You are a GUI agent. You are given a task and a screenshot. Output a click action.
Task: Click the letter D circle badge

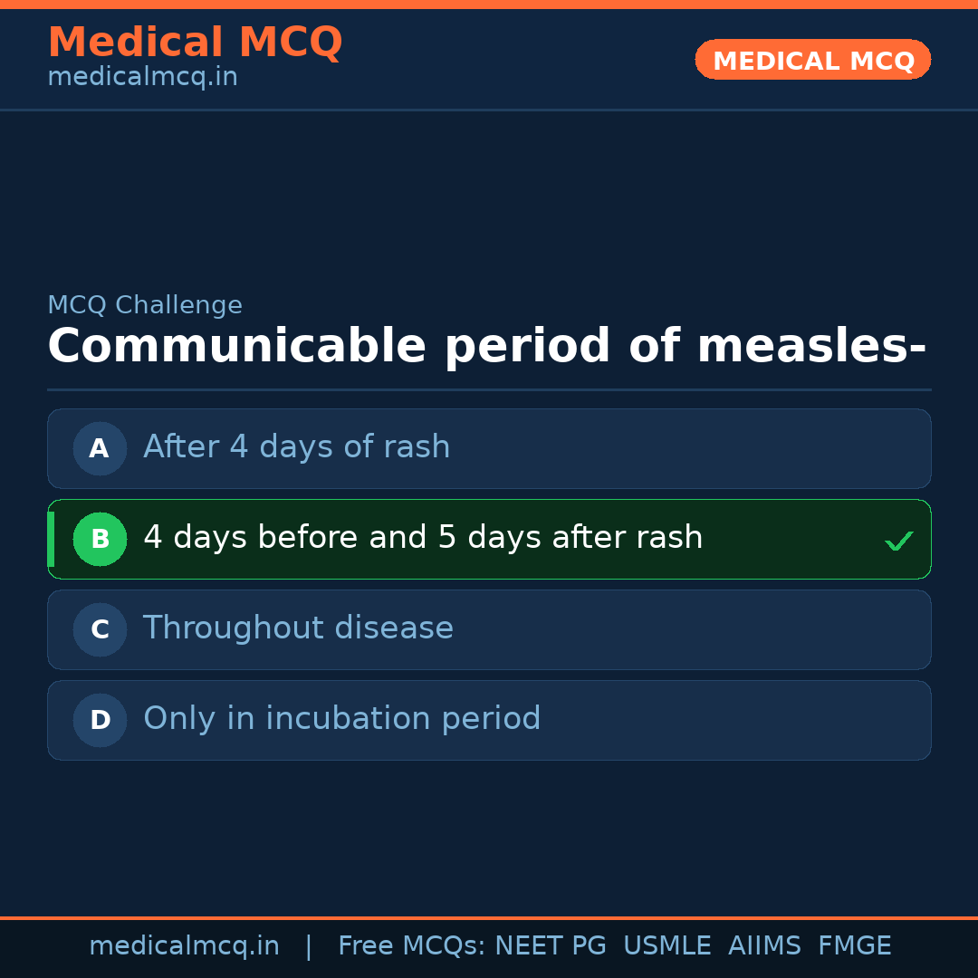100,720
